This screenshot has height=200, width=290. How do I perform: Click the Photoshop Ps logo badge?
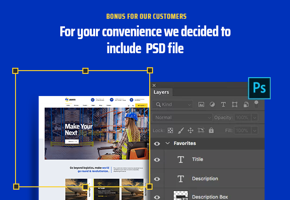pyautogui.click(x=259, y=88)
